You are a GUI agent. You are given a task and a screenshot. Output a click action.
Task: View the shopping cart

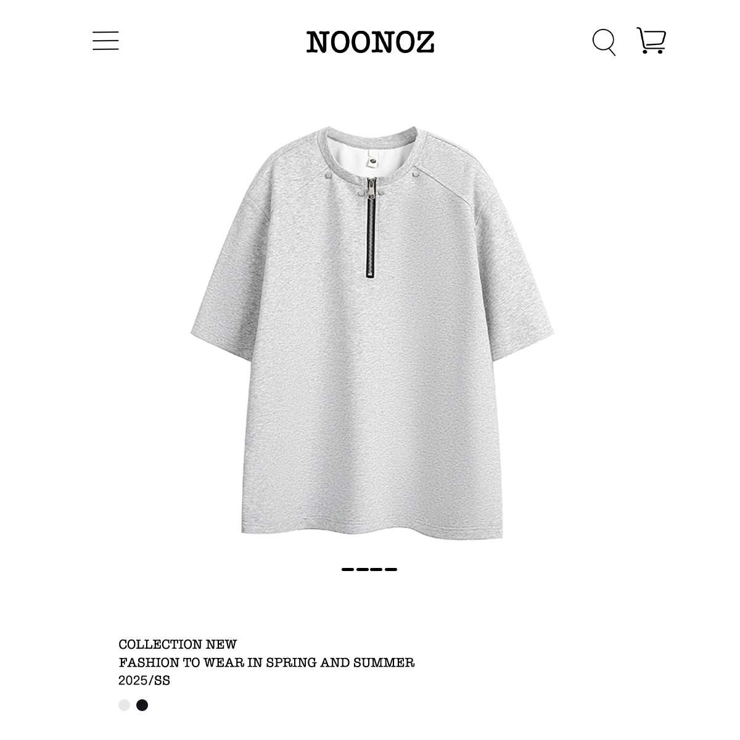[x=651, y=41]
